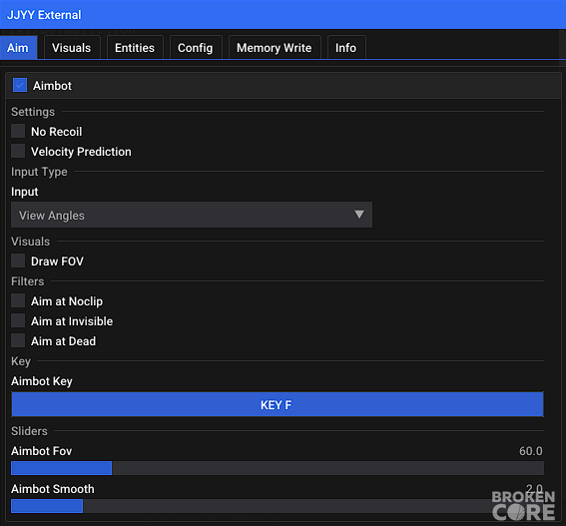Click the Aimbot Fov value 60.0
This screenshot has width=566, height=526.
point(531,451)
